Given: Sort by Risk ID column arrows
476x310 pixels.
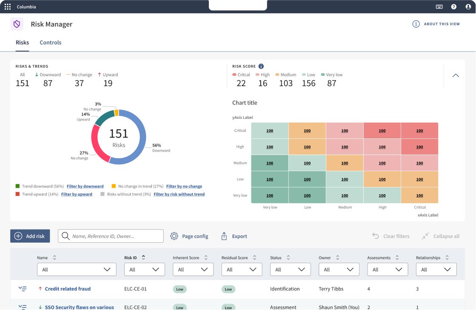Looking at the screenshot, I should (x=143, y=258).
